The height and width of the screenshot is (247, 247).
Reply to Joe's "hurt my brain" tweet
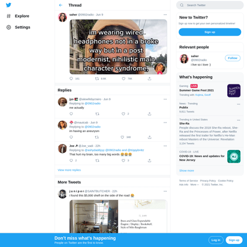click(x=71, y=160)
